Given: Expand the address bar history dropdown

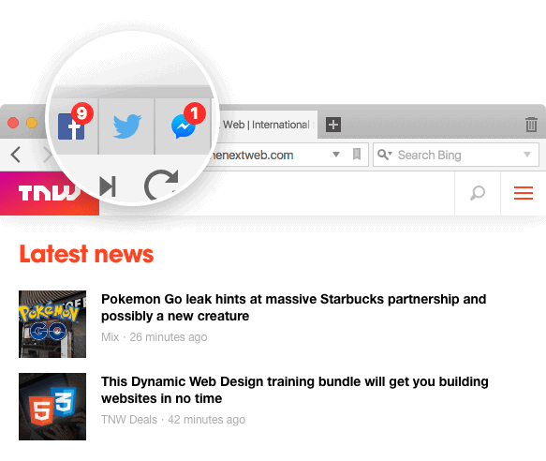Looking at the screenshot, I should (x=335, y=155).
